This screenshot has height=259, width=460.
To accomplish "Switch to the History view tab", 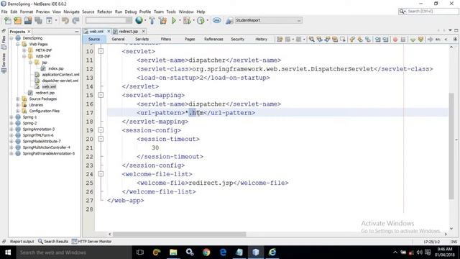I will click(x=261, y=39).
